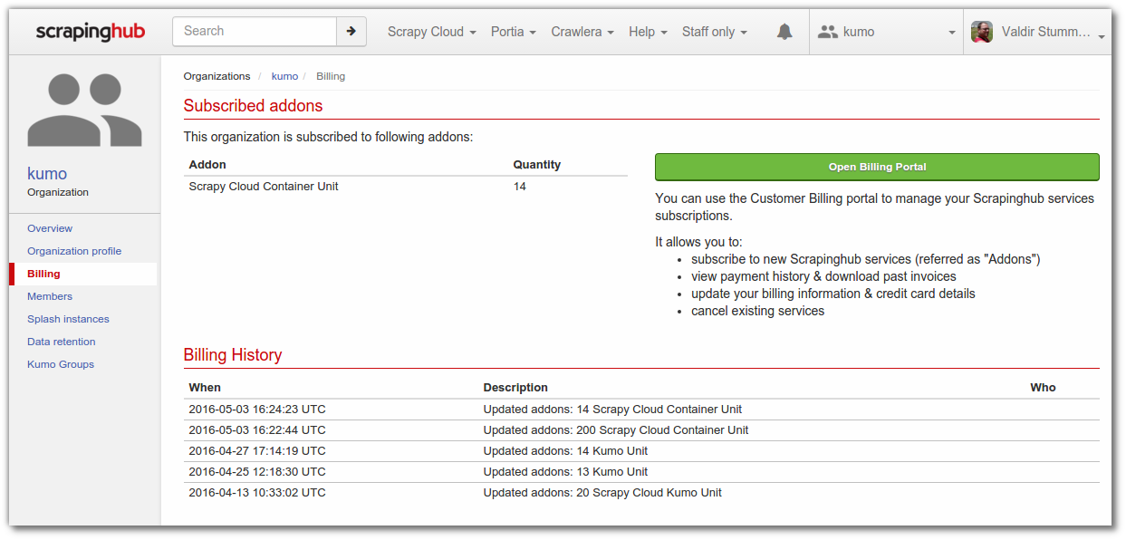Click 'Updated addons: 14 Kumo Unit'
This screenshot has height=540, width=1126.
(565, 451)
